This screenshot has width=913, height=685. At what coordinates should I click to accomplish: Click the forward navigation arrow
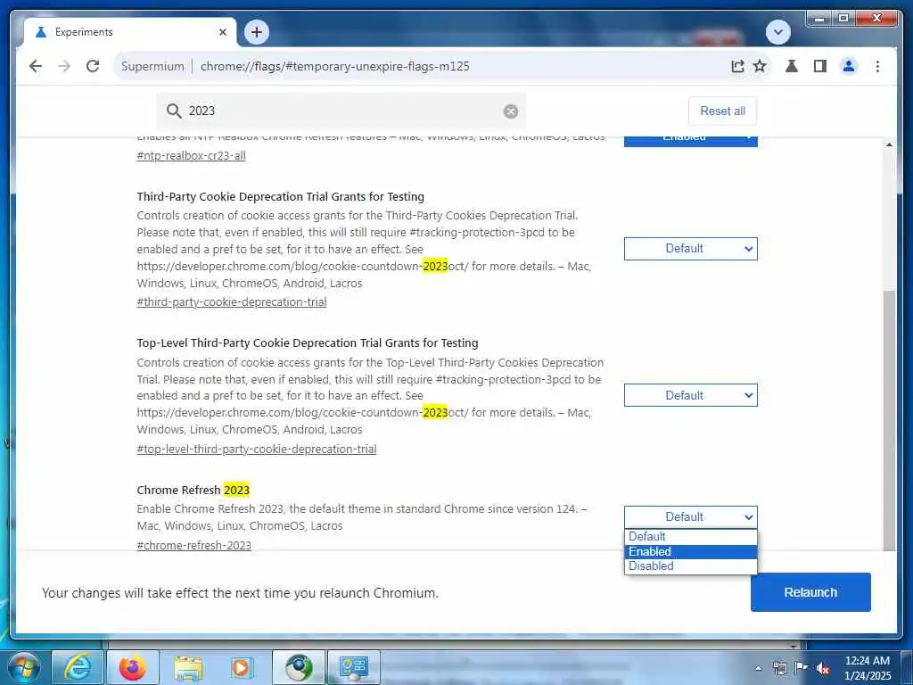coord(64,66)
